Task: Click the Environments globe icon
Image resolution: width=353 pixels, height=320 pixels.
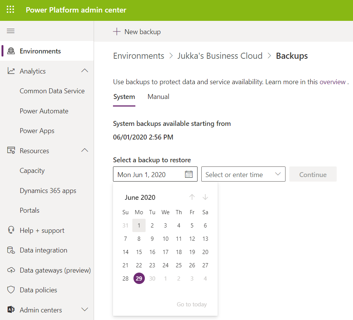Action: [x=11, y=51]
